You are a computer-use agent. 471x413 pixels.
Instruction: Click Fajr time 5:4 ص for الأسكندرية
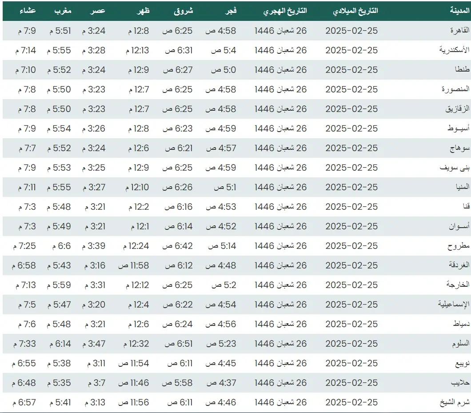[224, 50]
